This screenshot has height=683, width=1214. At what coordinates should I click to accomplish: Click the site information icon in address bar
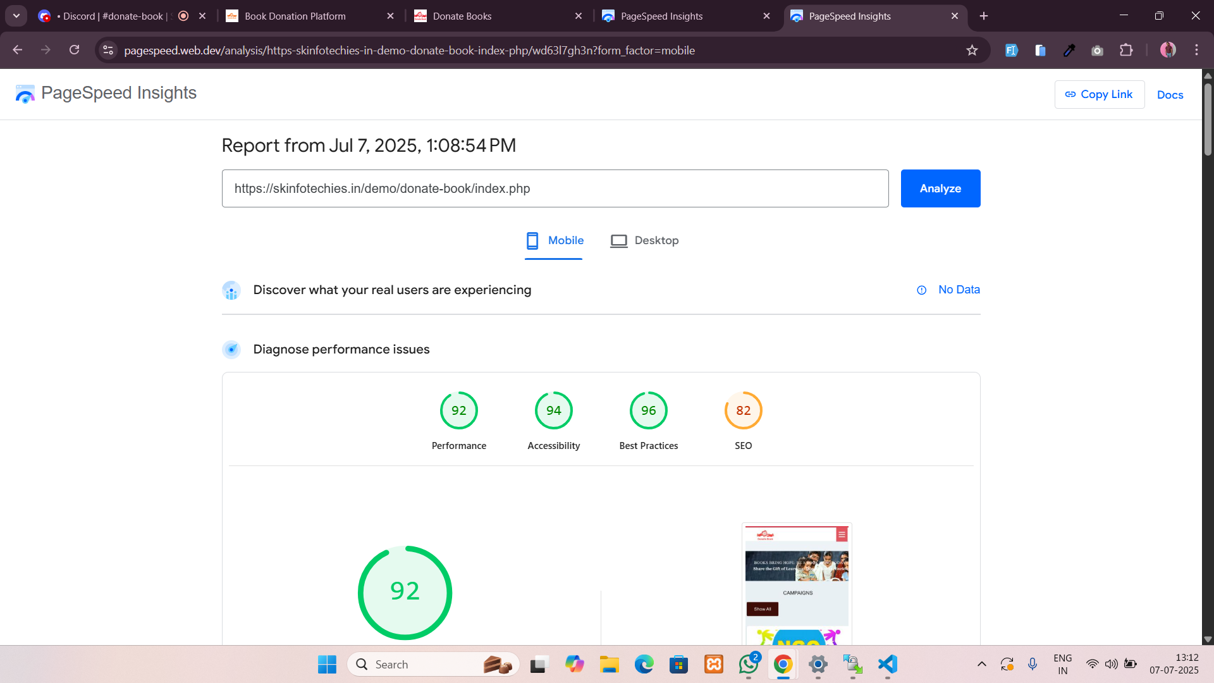click(108, 50)
